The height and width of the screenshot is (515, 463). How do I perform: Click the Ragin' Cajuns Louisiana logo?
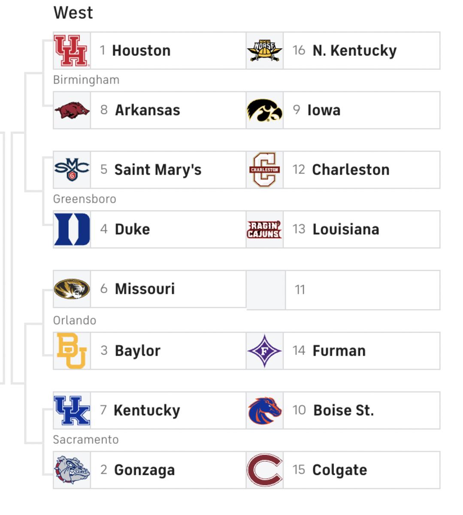tap(264, 230)
